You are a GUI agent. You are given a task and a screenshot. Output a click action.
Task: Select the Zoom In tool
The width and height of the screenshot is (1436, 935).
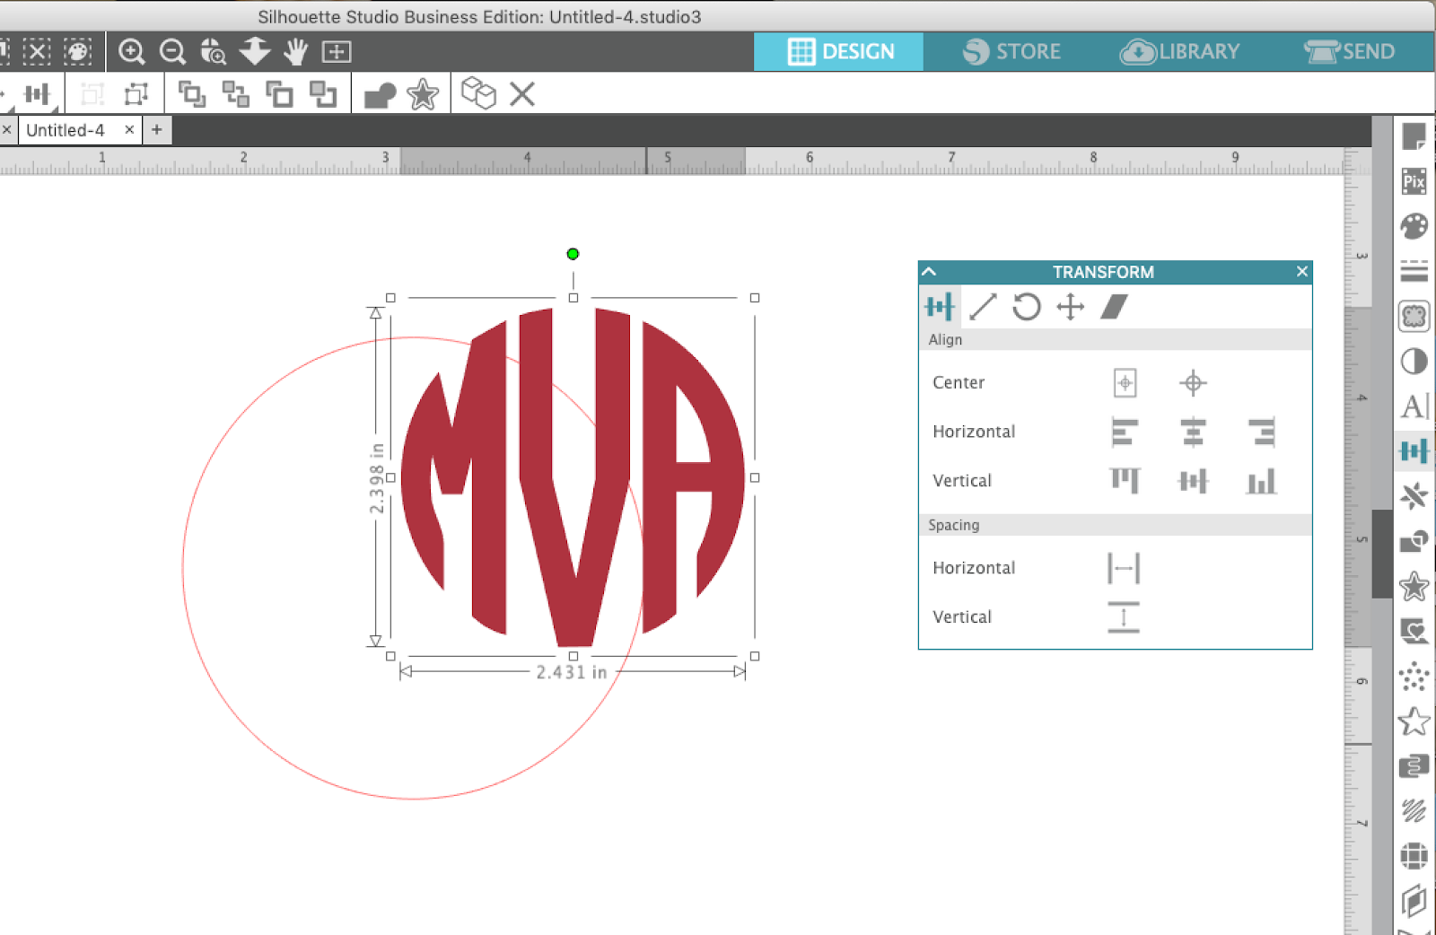(131, 51)
